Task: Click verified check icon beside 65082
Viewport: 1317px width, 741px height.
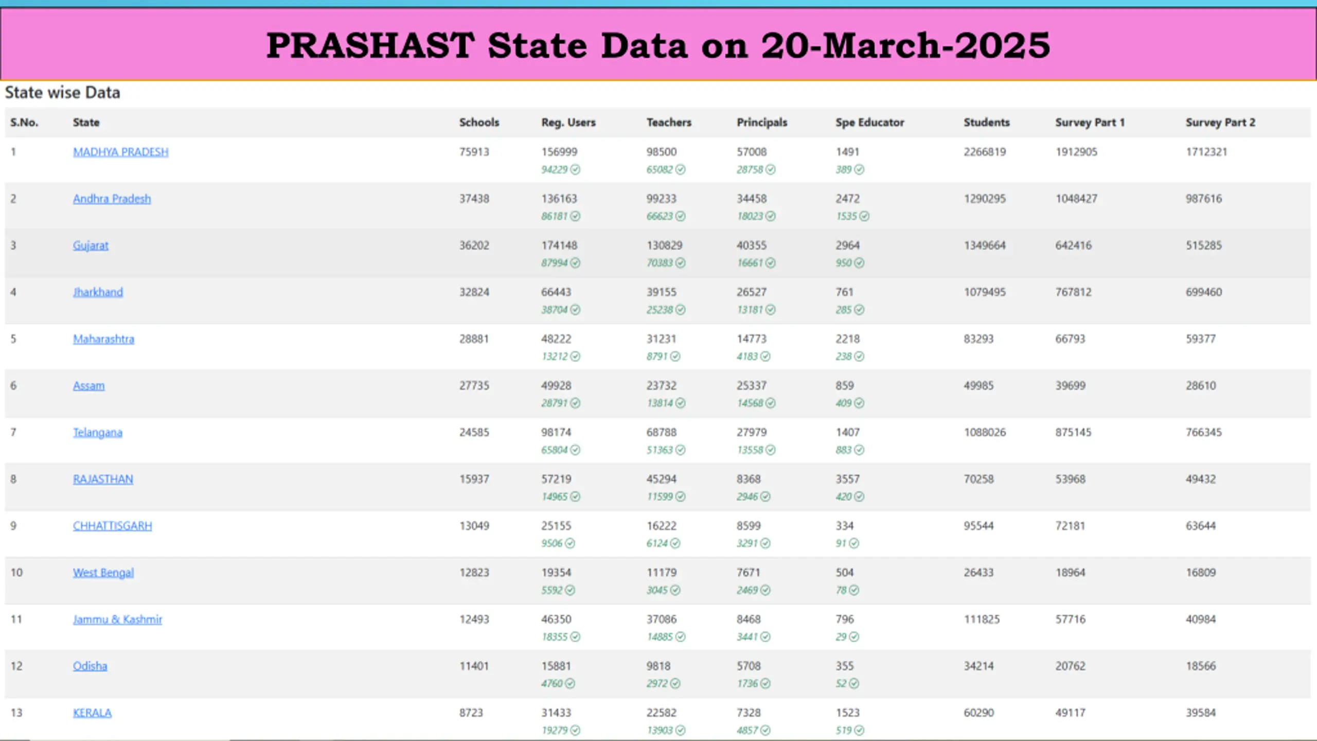Action: [680, 169]
